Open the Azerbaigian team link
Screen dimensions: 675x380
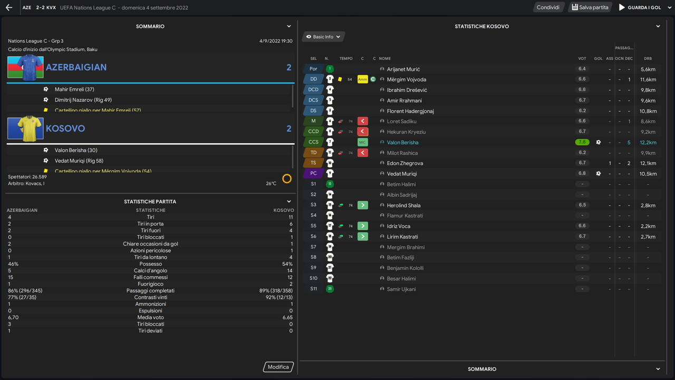[x=76, y=67]
